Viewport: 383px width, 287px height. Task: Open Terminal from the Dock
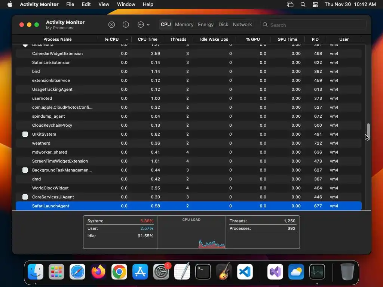pyautogui.click(x=203, y=272)
